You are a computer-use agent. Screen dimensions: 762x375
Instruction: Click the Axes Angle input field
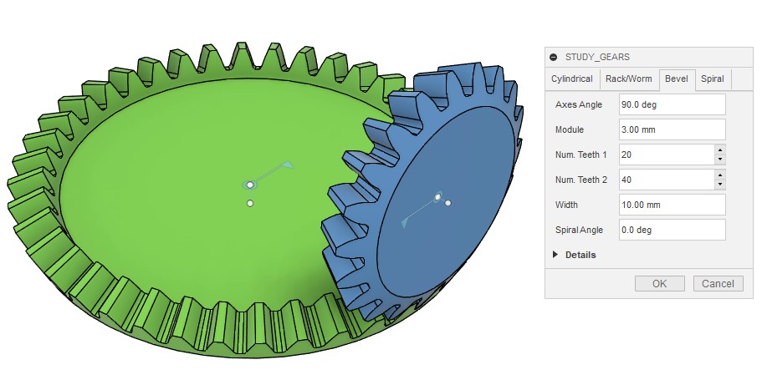coord(671,104)
